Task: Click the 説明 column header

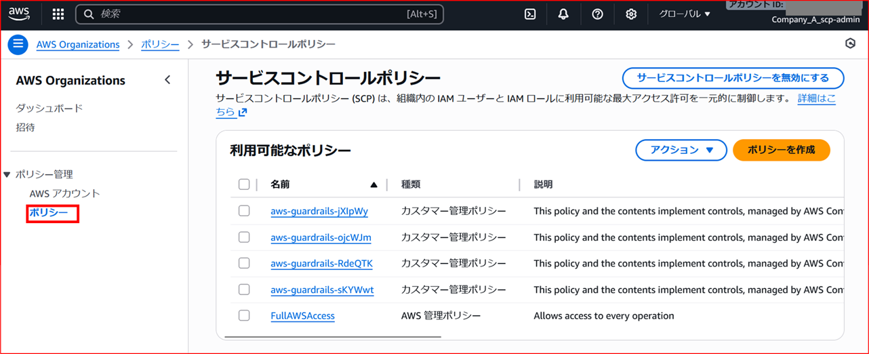Action: 544,184
